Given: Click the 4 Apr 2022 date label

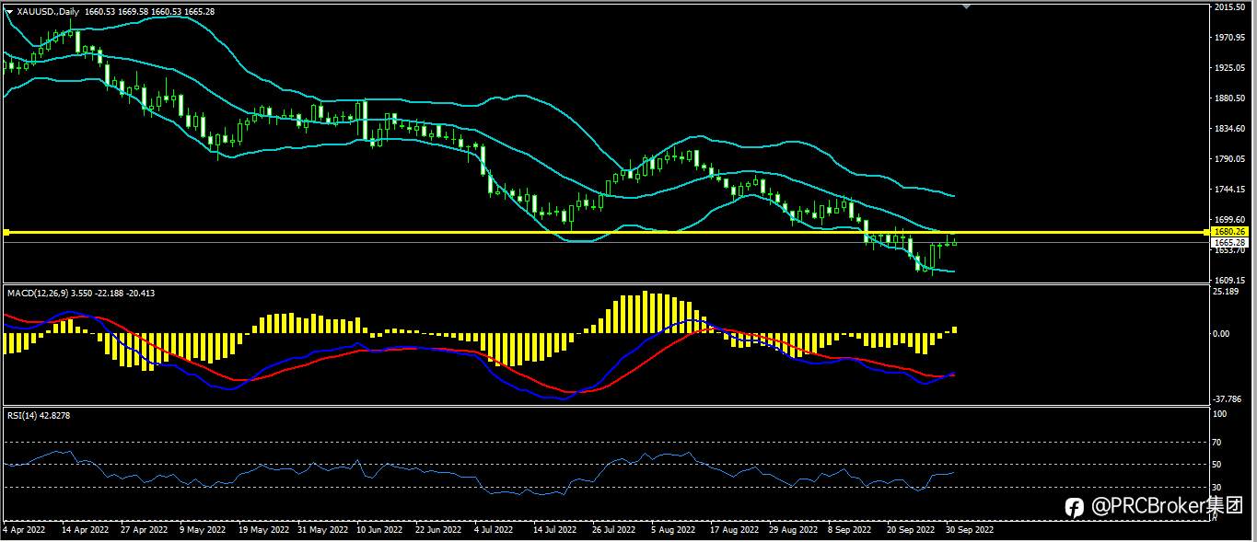Looking at the screenshot, I should tap(25, 530).
